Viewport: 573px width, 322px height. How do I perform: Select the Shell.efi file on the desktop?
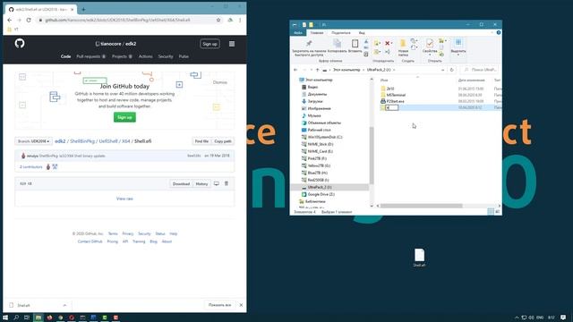tap(419, 258)
